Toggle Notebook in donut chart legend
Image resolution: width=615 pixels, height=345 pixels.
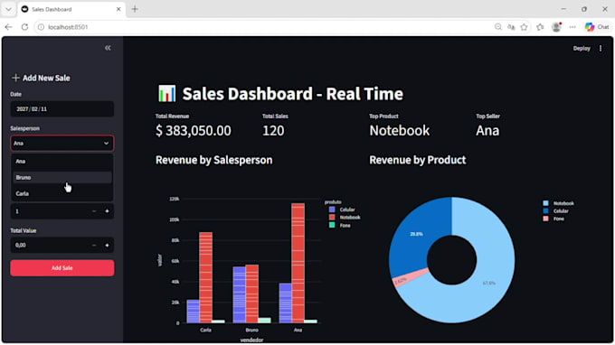click(x=558, y=203)
